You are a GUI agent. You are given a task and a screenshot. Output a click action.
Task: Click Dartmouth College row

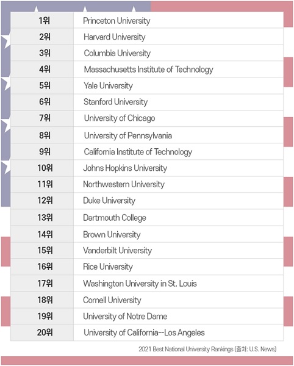click(147, 218)
